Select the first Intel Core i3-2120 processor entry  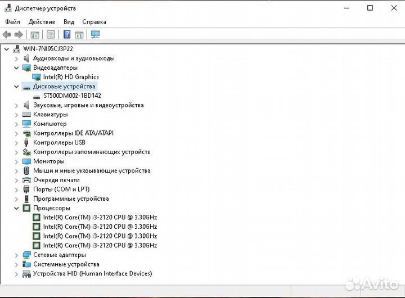[x=100, y=218]
